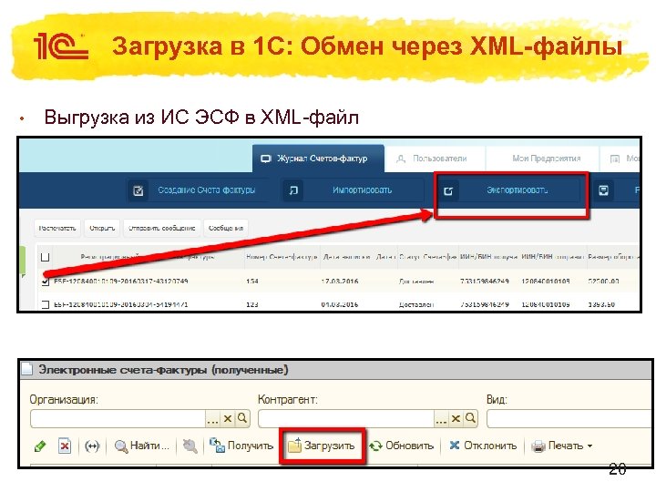This screenshot has width=656, height=492.
Task: Toggle the select-all header checkbox
Action: (x=46, y=257)
